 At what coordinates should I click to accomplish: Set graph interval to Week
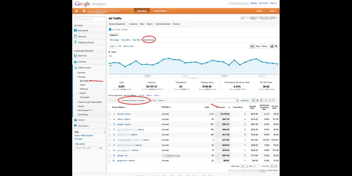tap(258, 46)
